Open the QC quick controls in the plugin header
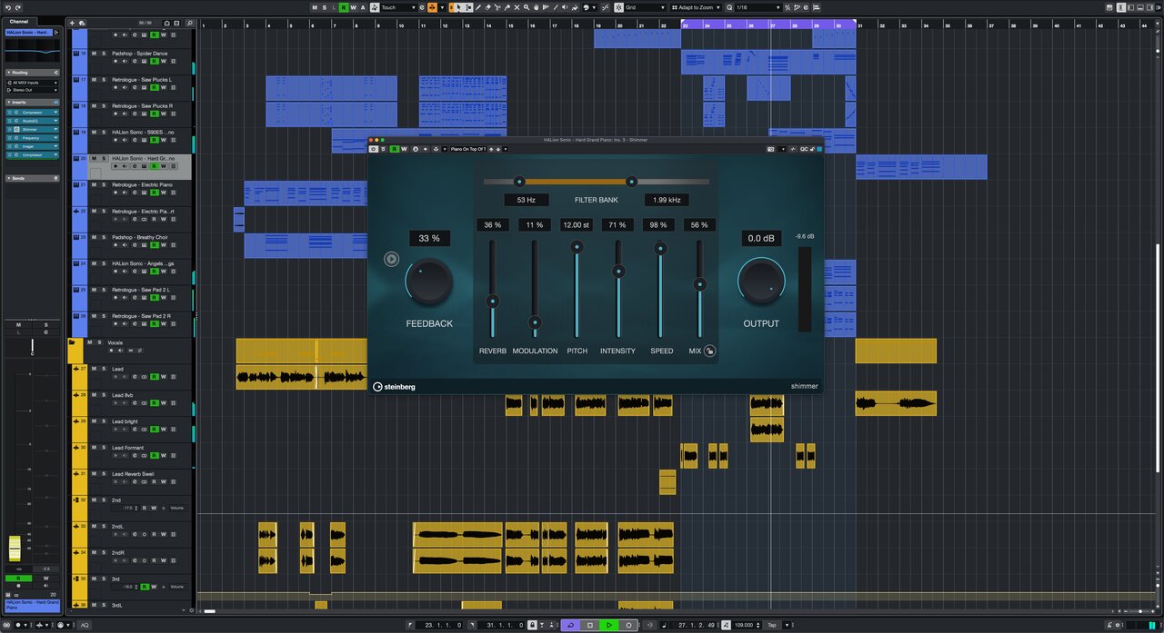The width and height of the screenshot is (1164, 633). 805,149
